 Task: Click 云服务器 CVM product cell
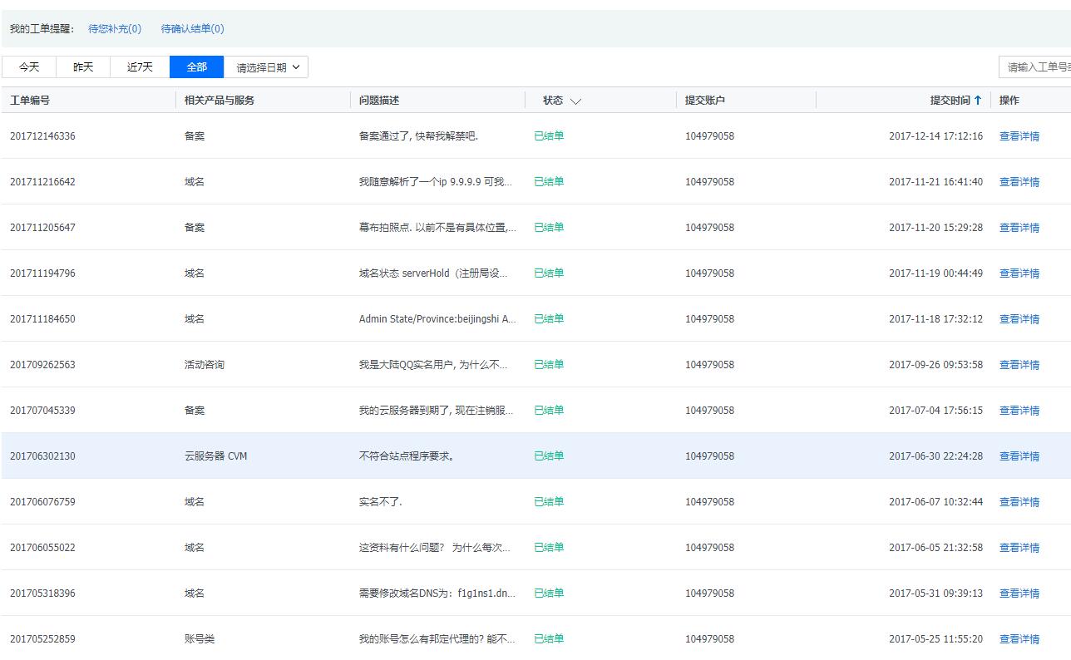click(x=216, y=456)
